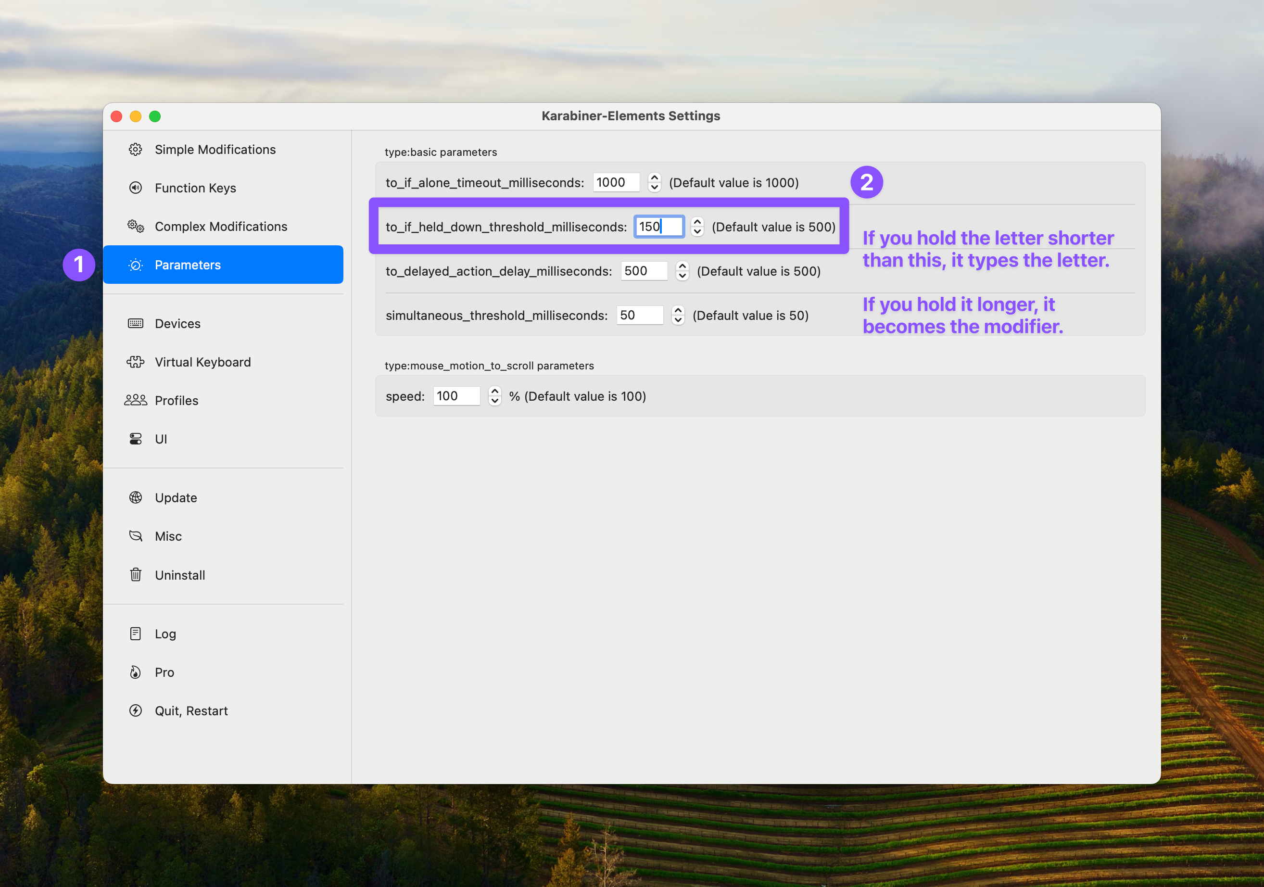Click '(Default value is 50)' text
1264x887 pixels.
(750, 315)
